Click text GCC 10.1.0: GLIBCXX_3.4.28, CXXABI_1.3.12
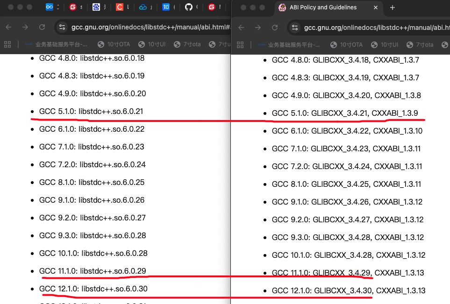The width and height of the screenshot is (450, 304). pos(349,255)
